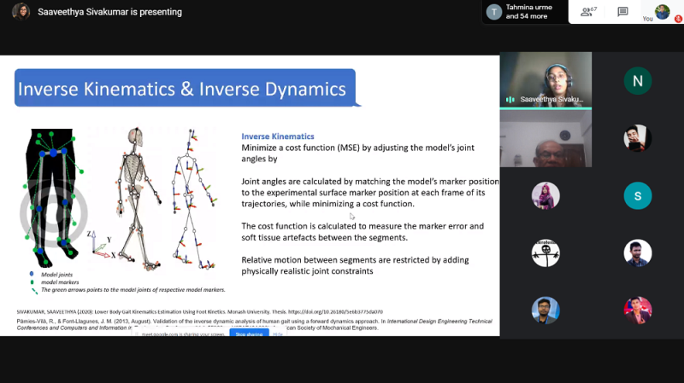This screenshot has width=684, height=383.
Task: Click the green N participant avatar
Action: click(x=637, y=81)
